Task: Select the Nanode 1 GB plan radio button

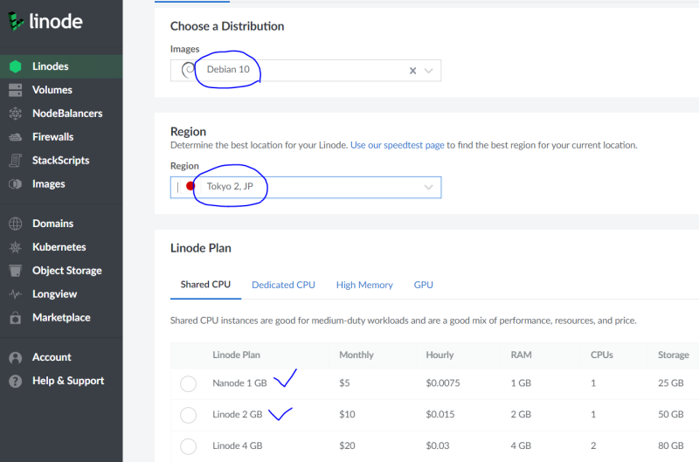Action: tap(188, 383)
